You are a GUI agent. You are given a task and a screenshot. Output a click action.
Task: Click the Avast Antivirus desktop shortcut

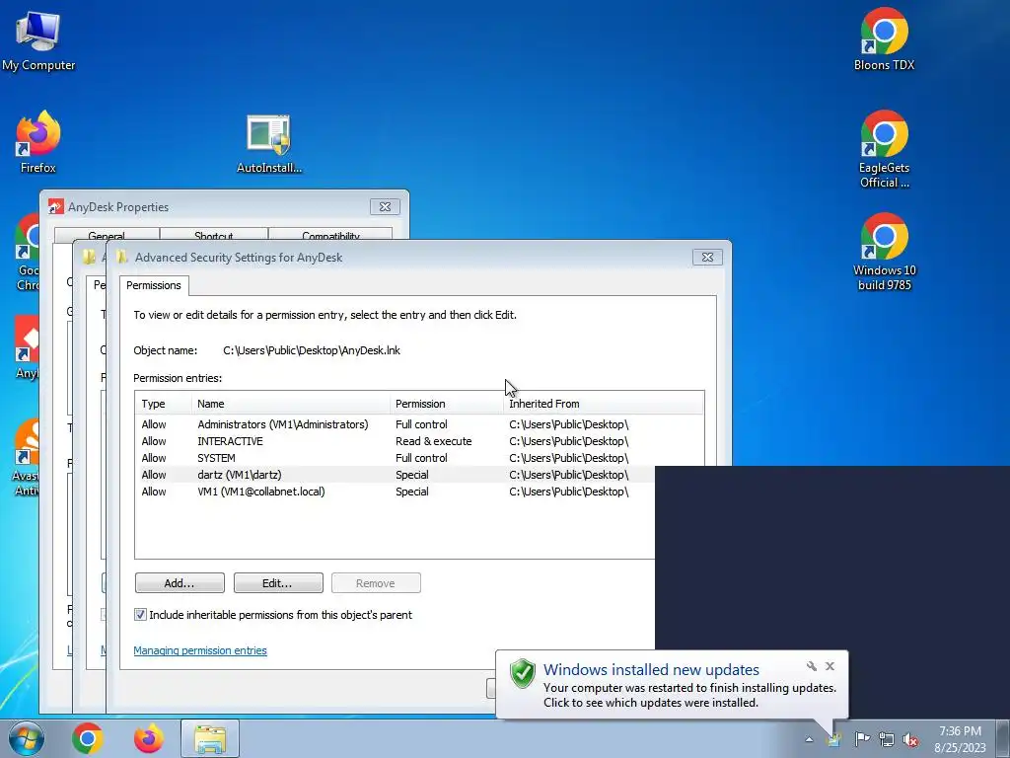click(x=27, y=458)
